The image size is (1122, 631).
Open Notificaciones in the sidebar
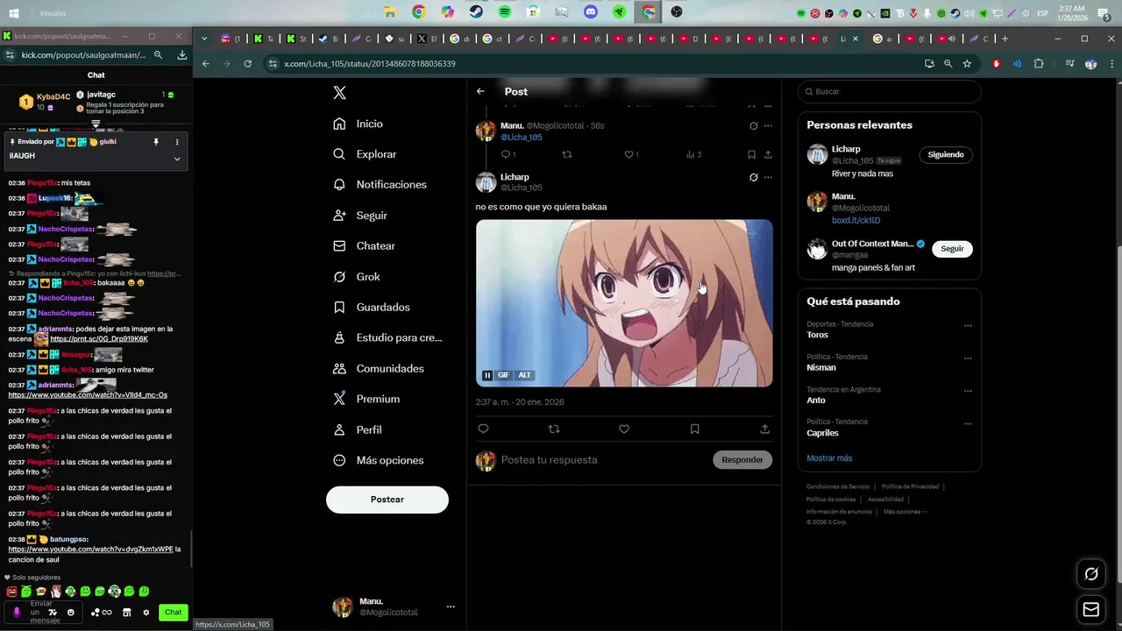pos(380,185)
